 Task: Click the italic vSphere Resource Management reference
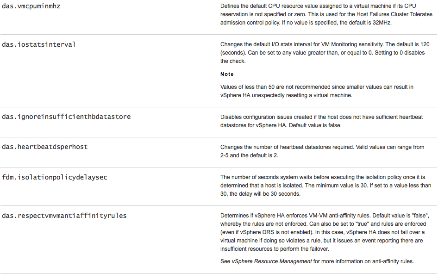(272, 261)
